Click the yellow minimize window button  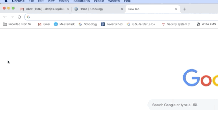click(x=9, y=8)
